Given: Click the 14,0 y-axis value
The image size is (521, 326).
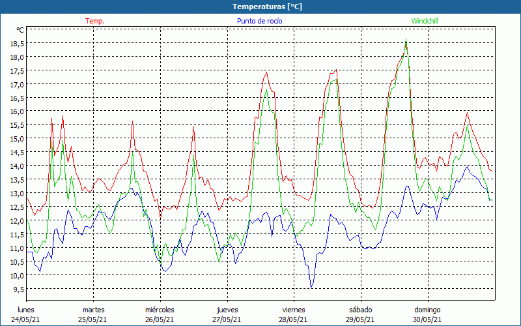Looking at the screenshot, I should coord(18,166).
